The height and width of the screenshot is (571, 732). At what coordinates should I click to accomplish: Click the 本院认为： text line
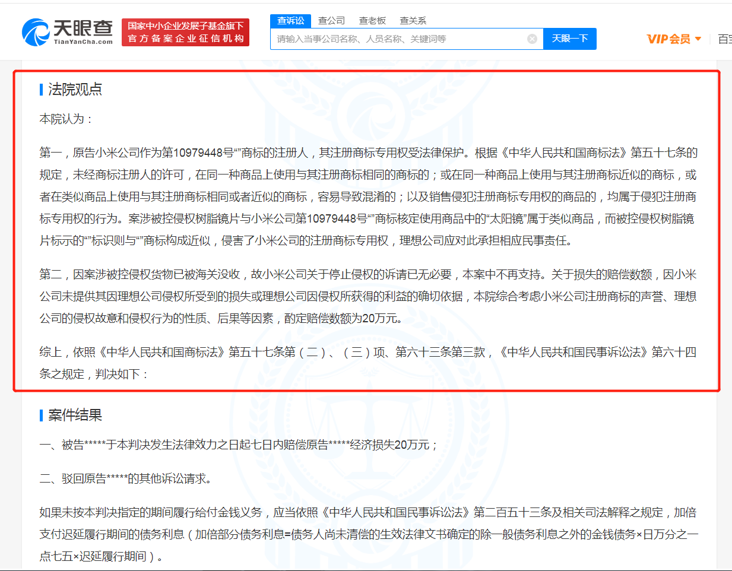coord(66,119)
